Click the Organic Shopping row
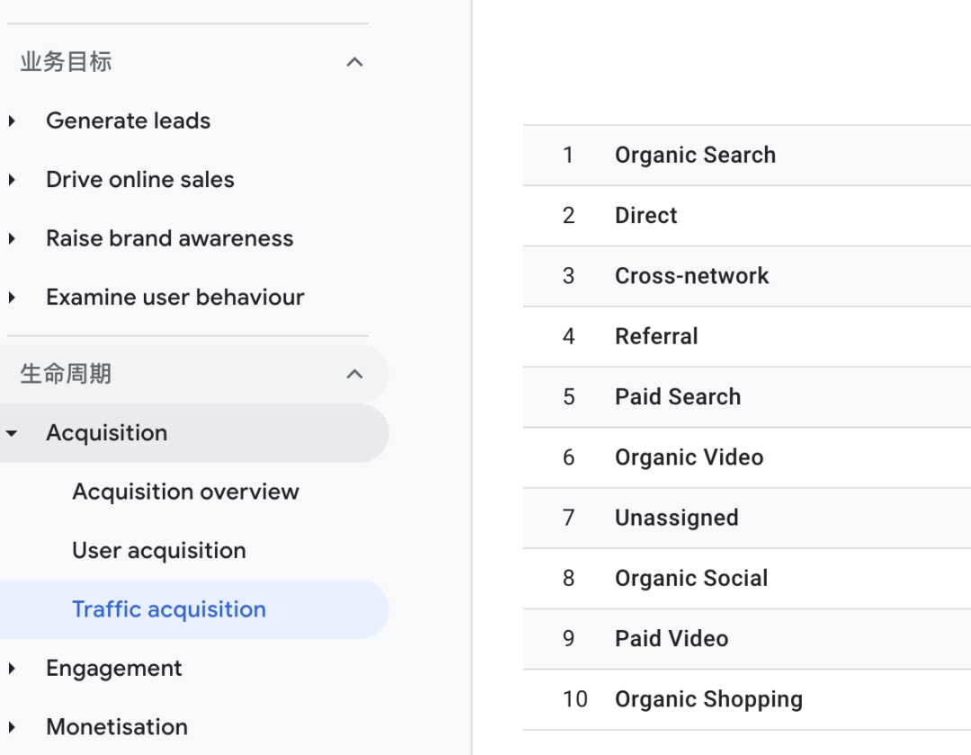 (x=708, y=699)
